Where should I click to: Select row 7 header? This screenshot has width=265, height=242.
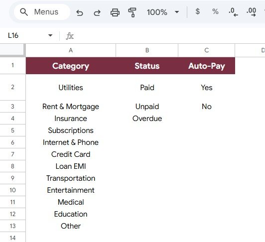pos(12,154)
